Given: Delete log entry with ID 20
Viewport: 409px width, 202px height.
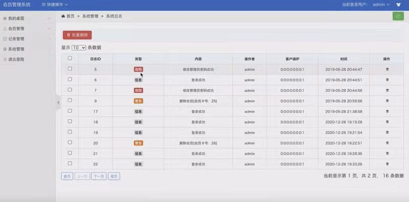Looking at the screenshot, I should [x=387, y=143].
